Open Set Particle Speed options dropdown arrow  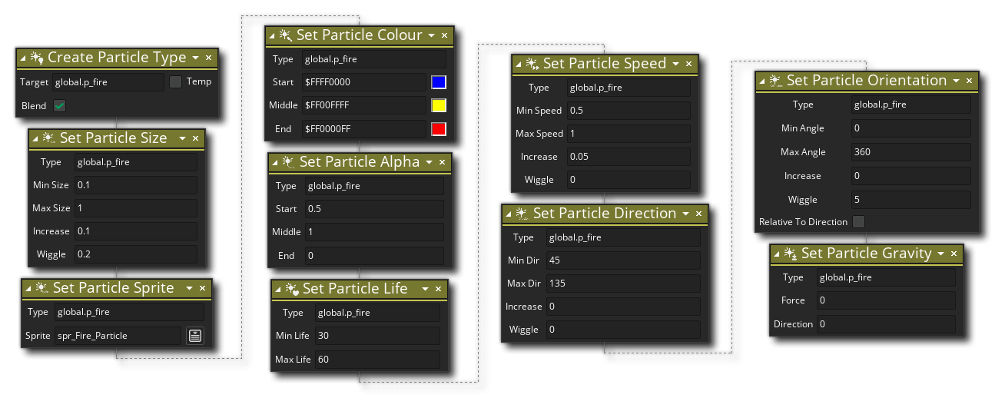tap(675, 64)
